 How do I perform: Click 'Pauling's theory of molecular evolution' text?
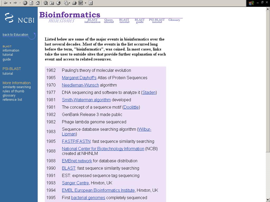click(x=97, y=70)
